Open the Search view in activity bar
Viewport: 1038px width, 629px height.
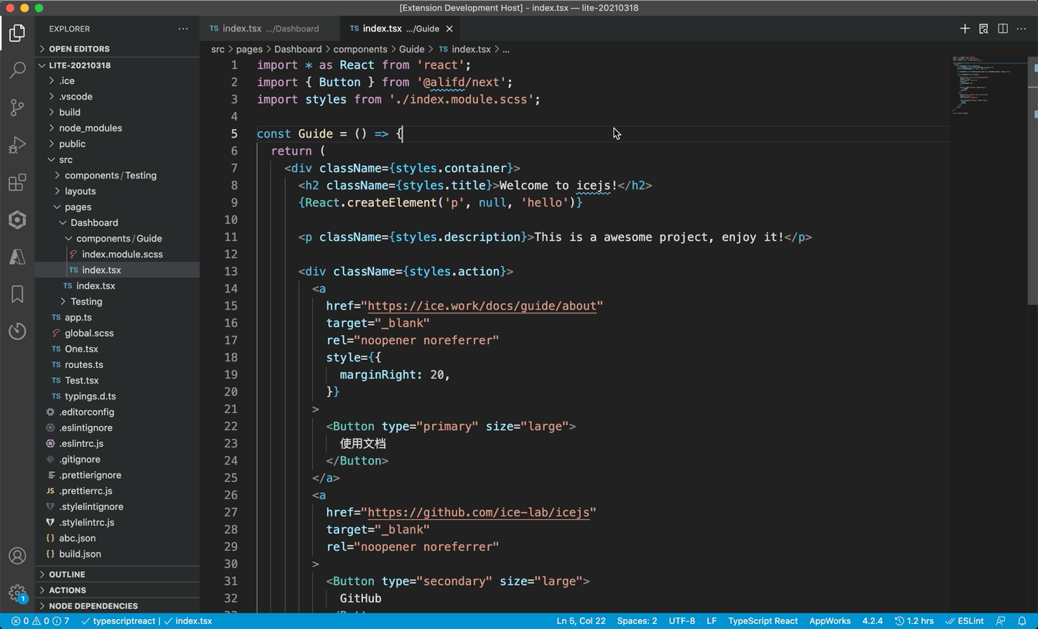[17, 70]
